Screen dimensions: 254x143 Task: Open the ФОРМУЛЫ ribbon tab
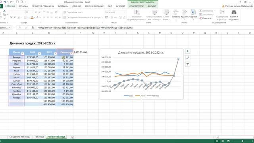pos(63,6)
